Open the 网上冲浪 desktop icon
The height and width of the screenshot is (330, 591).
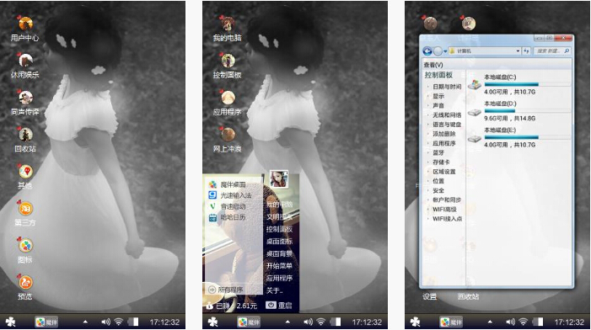pyautogui.click(x=228, y=139)
